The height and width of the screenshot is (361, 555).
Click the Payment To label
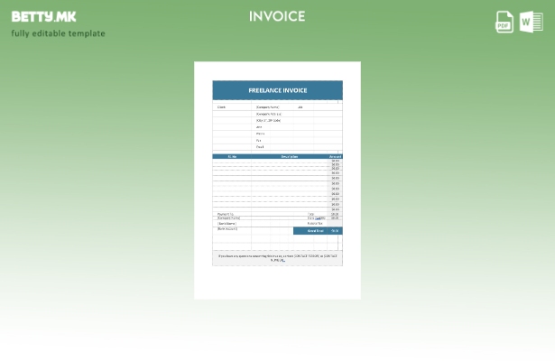pos(226,213)
